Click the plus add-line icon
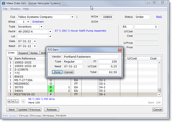This screenshot has width=172, height=122. [x=9, y=101]
